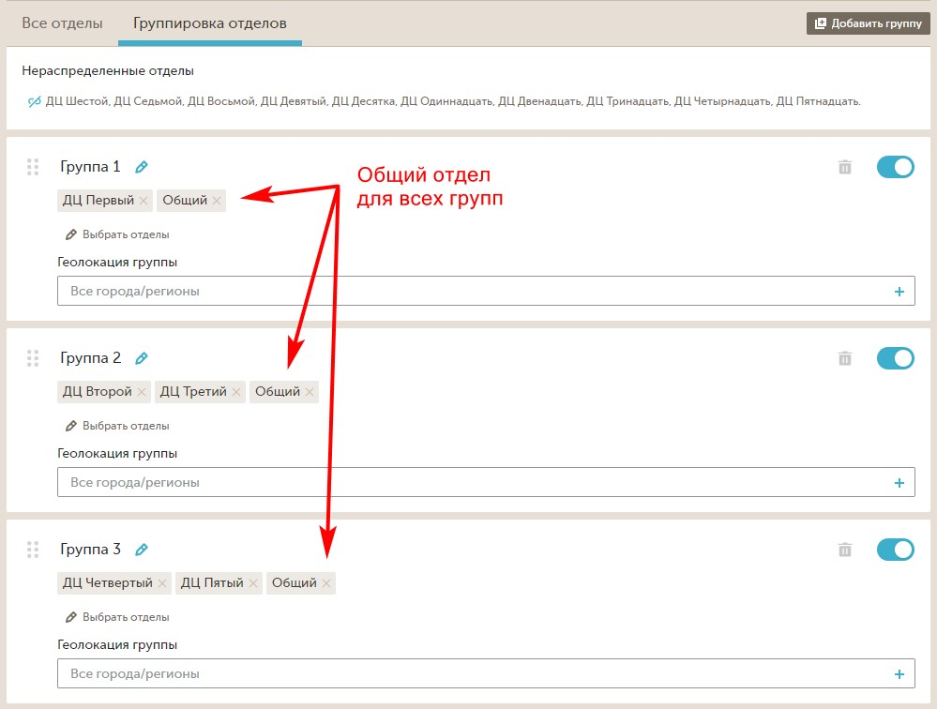Image resolution: width=937 pixels, height=709 pixels.
Task: Delete Группа 3 with the trash icon
Action: (845, 550)
